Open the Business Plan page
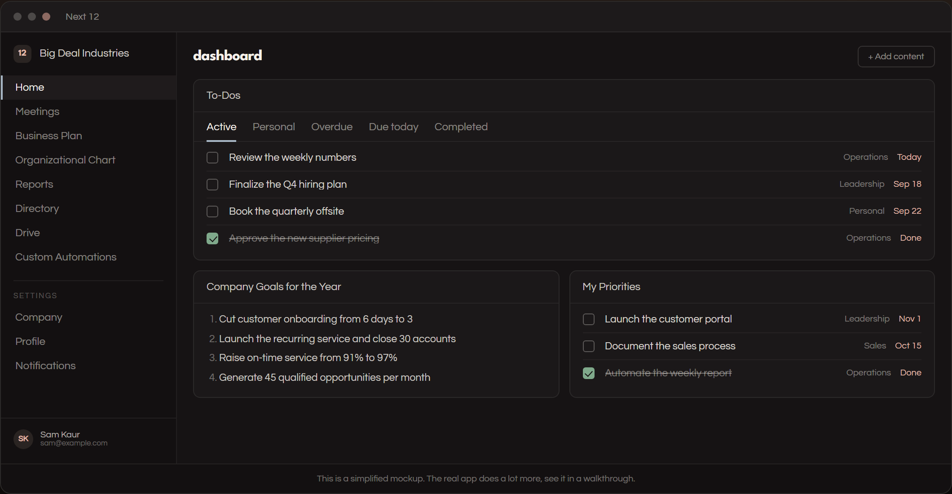Viewport: 952px width, 494px height. pos(89,136)
